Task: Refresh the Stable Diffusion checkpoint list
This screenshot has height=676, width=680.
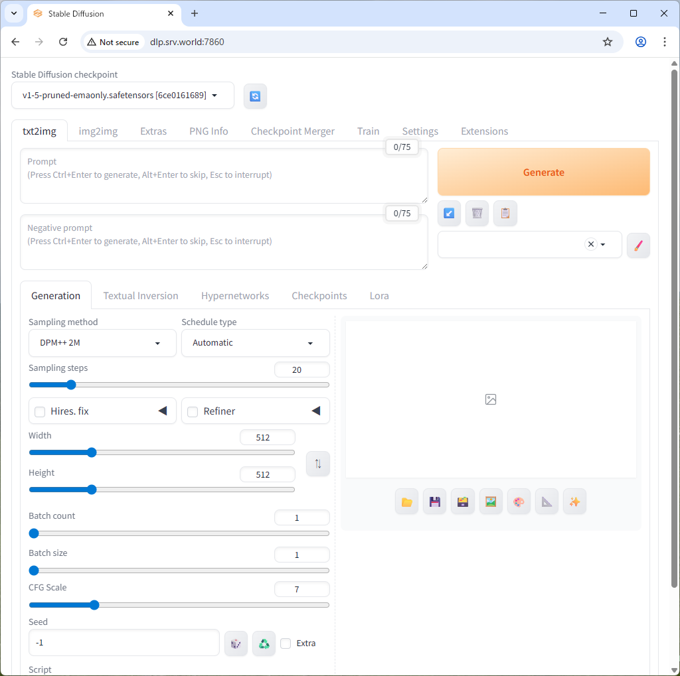Action: click(x=255, y=96)
